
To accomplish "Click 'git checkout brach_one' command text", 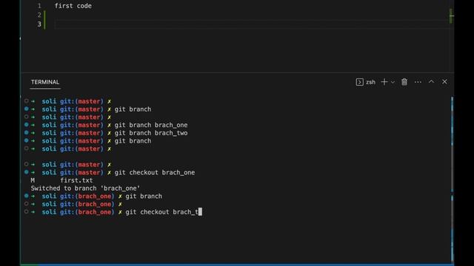I will [x=155, y=172].
